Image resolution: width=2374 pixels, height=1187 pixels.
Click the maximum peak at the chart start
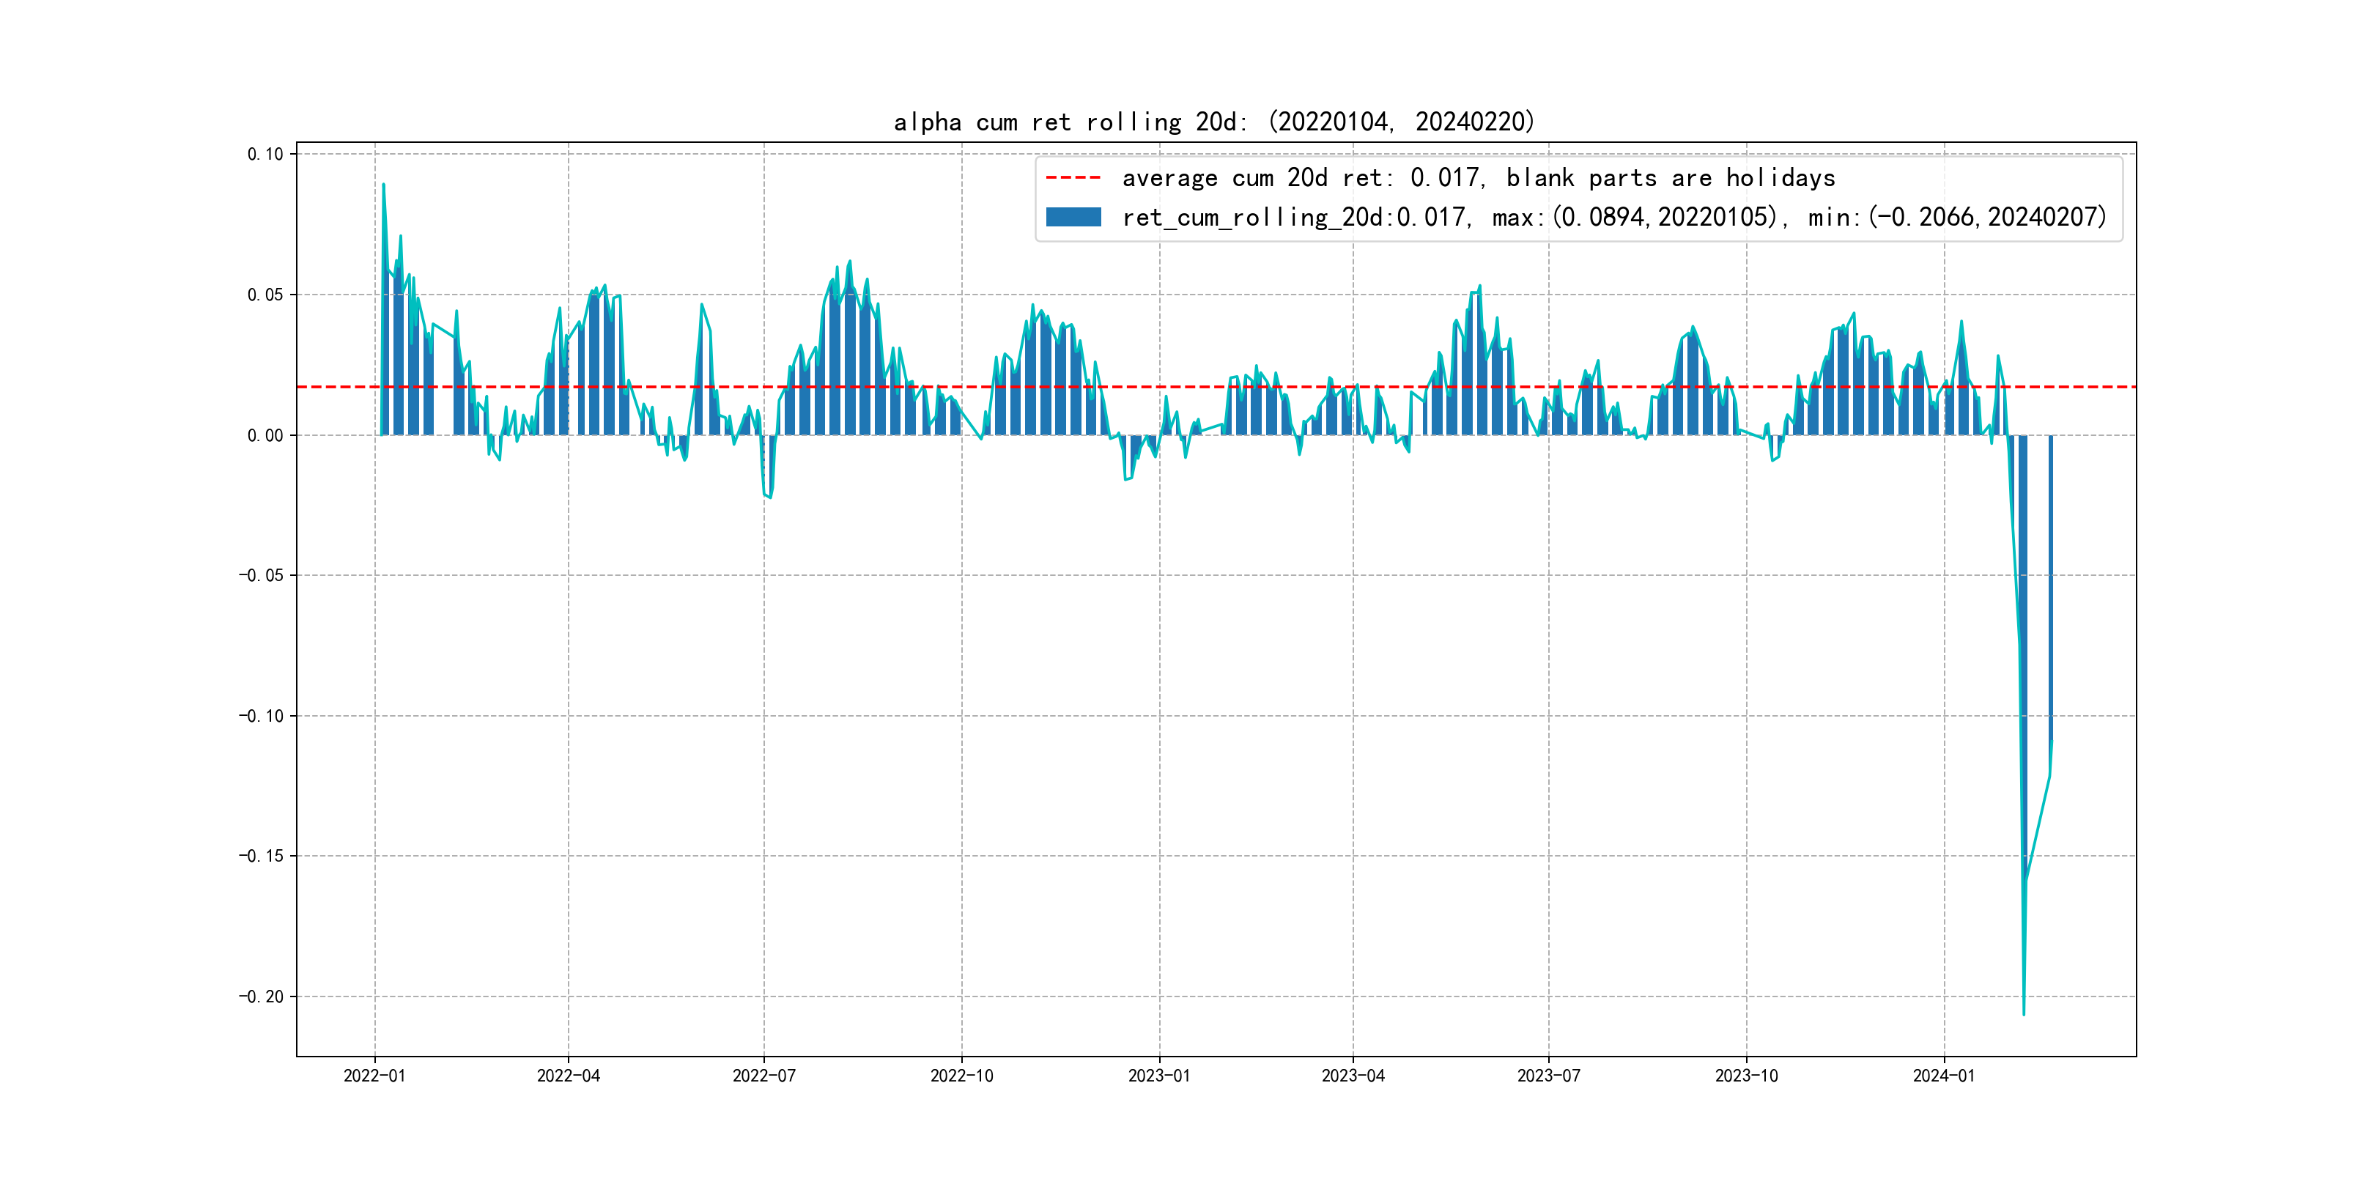(383, 185)
